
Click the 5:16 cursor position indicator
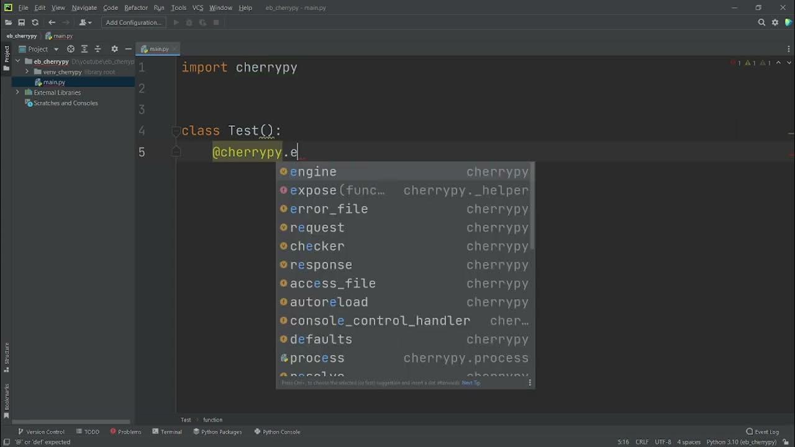click(x=623, y=442)
